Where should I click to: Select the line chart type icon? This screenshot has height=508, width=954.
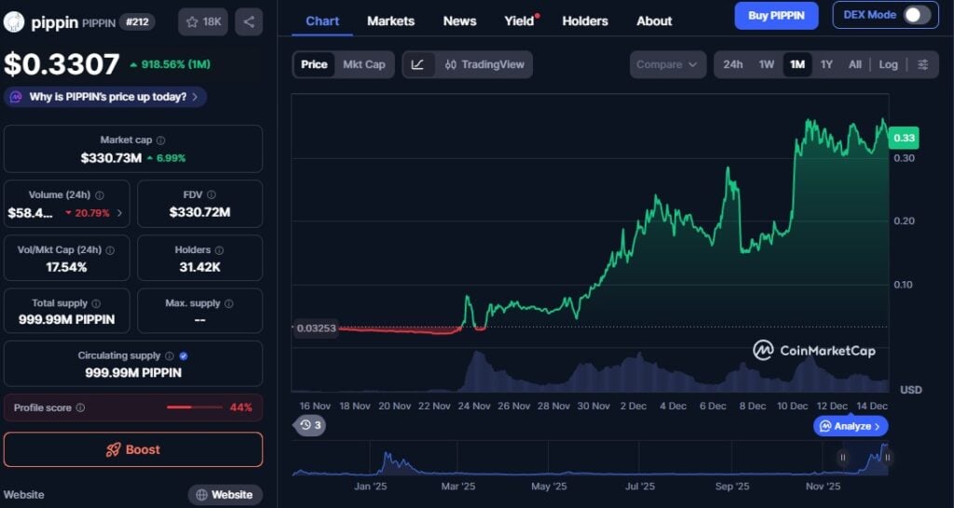click(418, 64)
